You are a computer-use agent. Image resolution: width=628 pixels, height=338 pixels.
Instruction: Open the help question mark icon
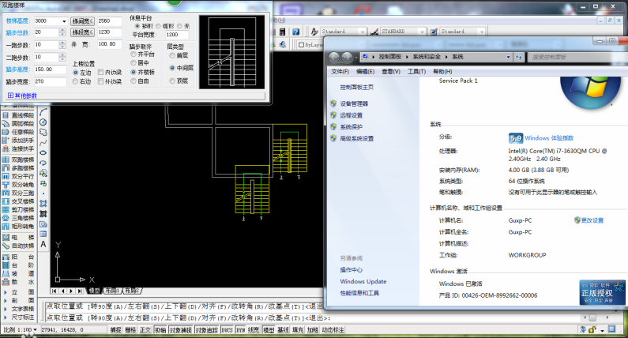295,32
